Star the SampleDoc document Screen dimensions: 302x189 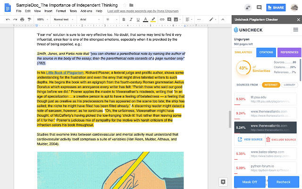[124, 4]
